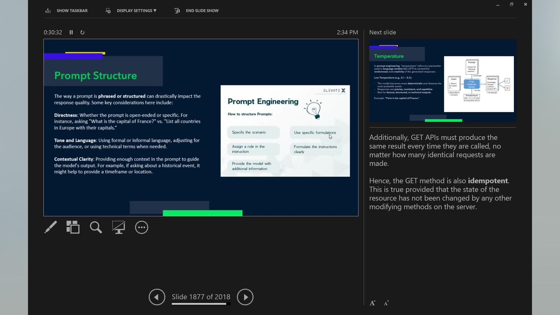Click Show Taskbar
Image resolution: width=560 pixels, height=315 pixels.
click(72, 11)
